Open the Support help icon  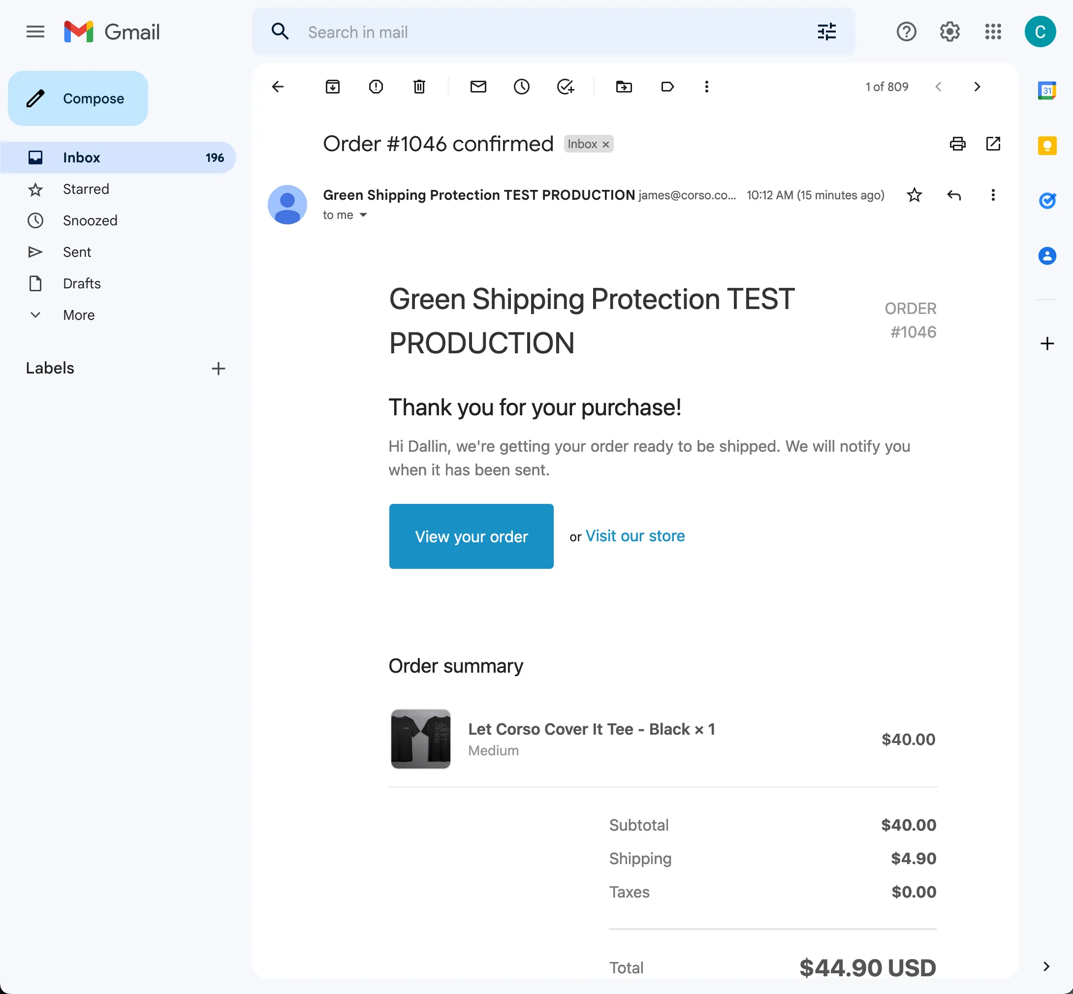coord(906,31)
